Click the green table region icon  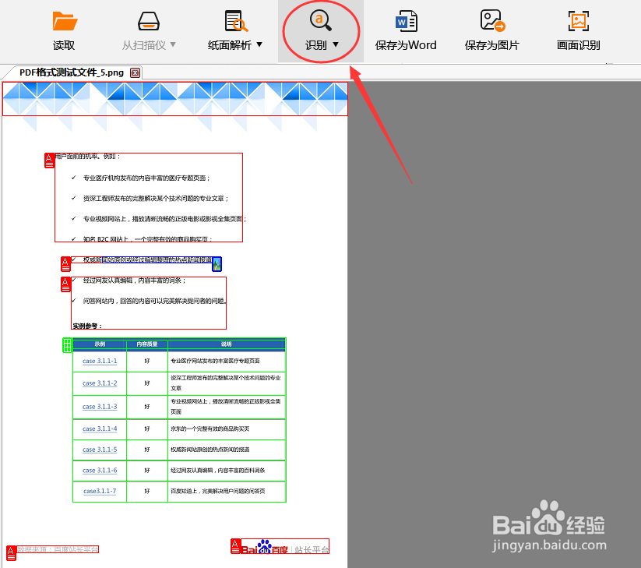[67, 345]
